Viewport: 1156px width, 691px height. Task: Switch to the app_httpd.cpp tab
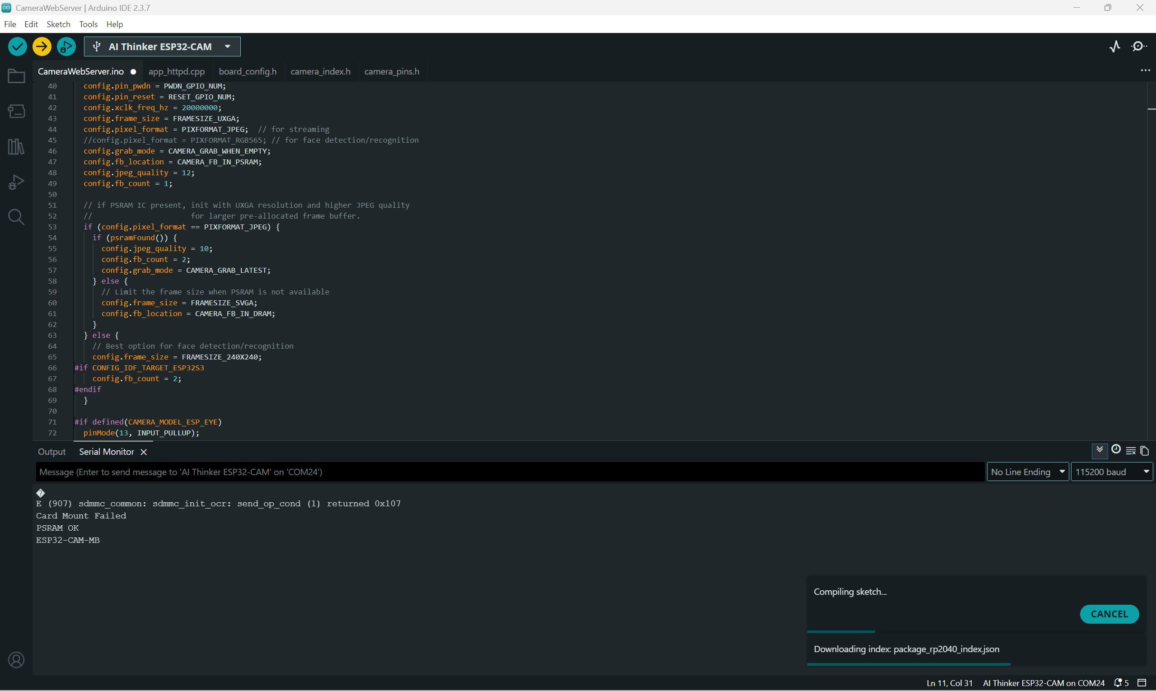pos(177,72)
